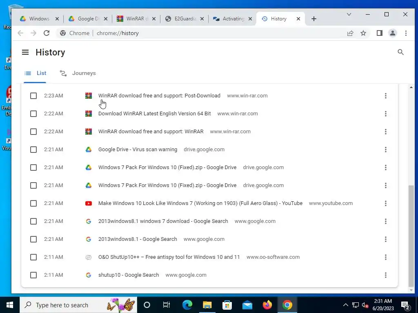Open actions menu for YouTube history entry
This screenshot has width=418, height=313.
[x=385, y=203]
